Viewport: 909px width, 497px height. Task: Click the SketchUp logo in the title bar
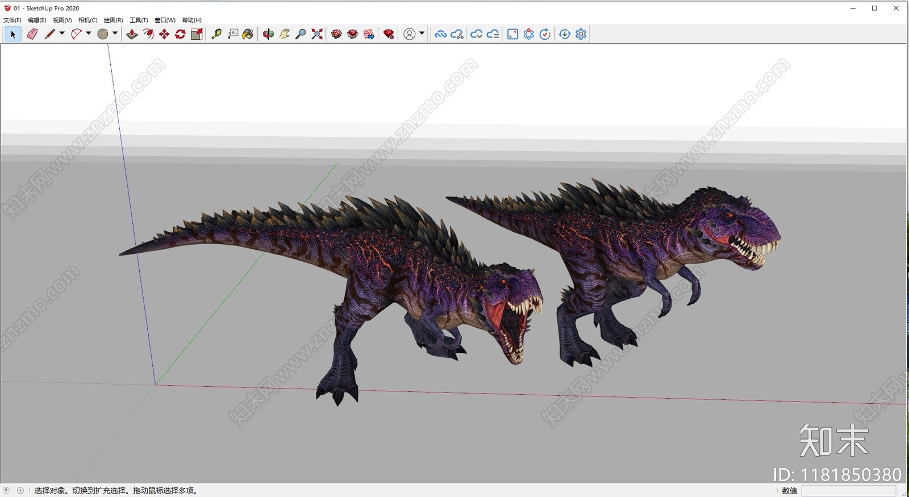(x=7, y=8)
